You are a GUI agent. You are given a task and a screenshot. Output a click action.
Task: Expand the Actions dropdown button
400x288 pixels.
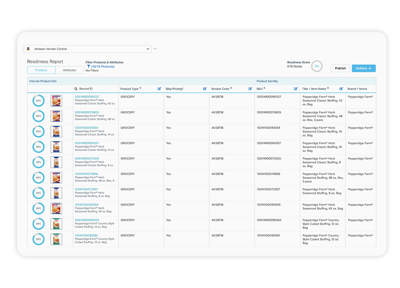[364, 68]
